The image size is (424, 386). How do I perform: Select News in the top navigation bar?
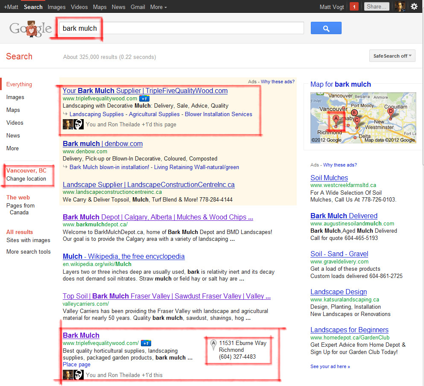(118, 7)
